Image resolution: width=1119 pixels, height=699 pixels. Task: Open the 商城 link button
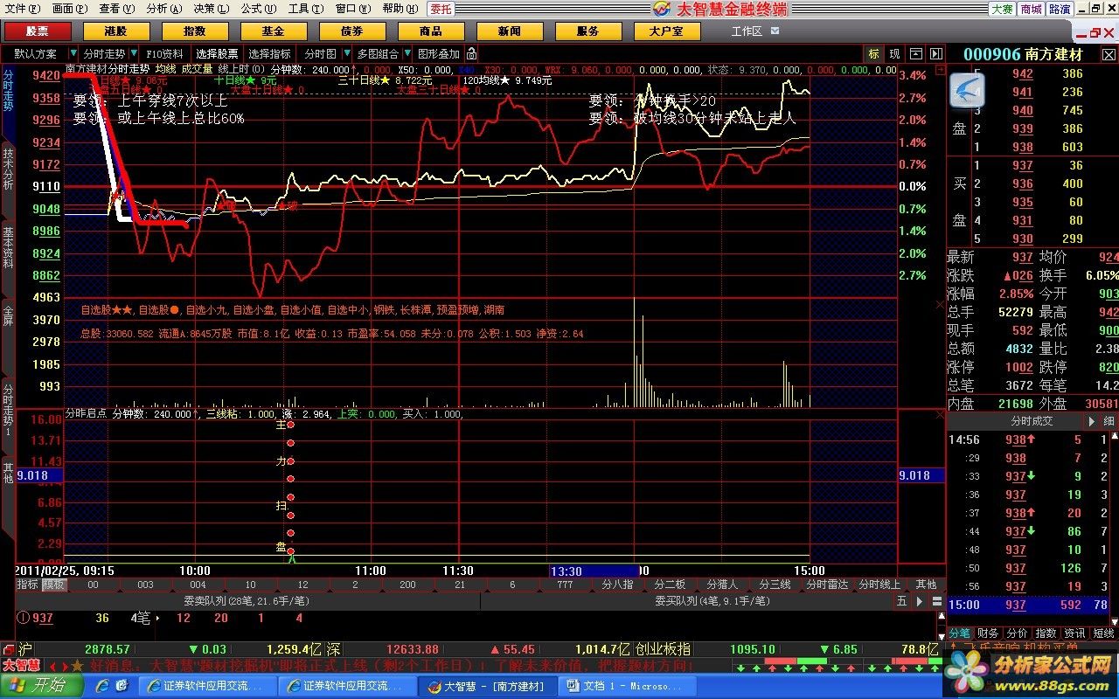pos(1031,9)
